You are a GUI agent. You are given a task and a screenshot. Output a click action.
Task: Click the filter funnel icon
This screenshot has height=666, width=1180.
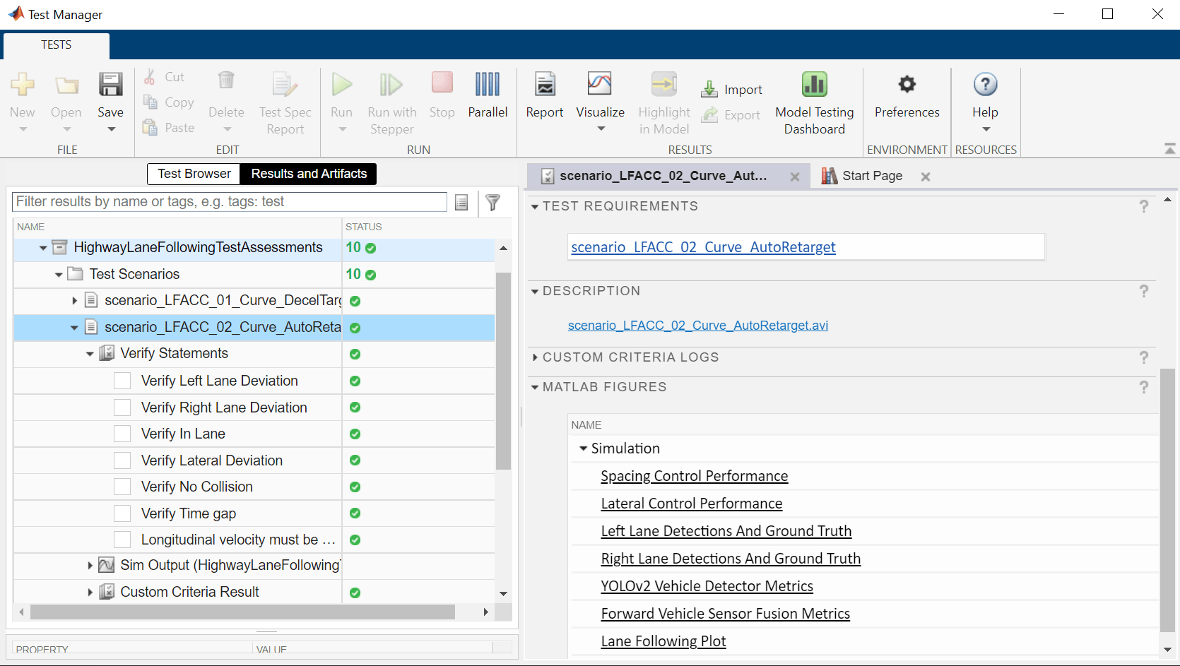click(x=493, y=203)
